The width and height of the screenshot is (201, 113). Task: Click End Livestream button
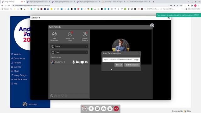(x=132, y=65)
